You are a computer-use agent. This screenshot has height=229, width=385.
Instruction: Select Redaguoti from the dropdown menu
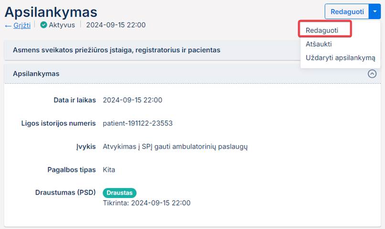322,30
